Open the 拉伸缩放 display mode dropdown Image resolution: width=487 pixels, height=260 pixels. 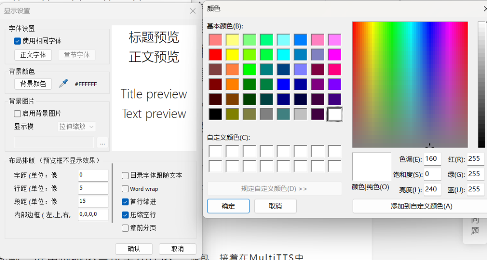[x=76, y=127]
